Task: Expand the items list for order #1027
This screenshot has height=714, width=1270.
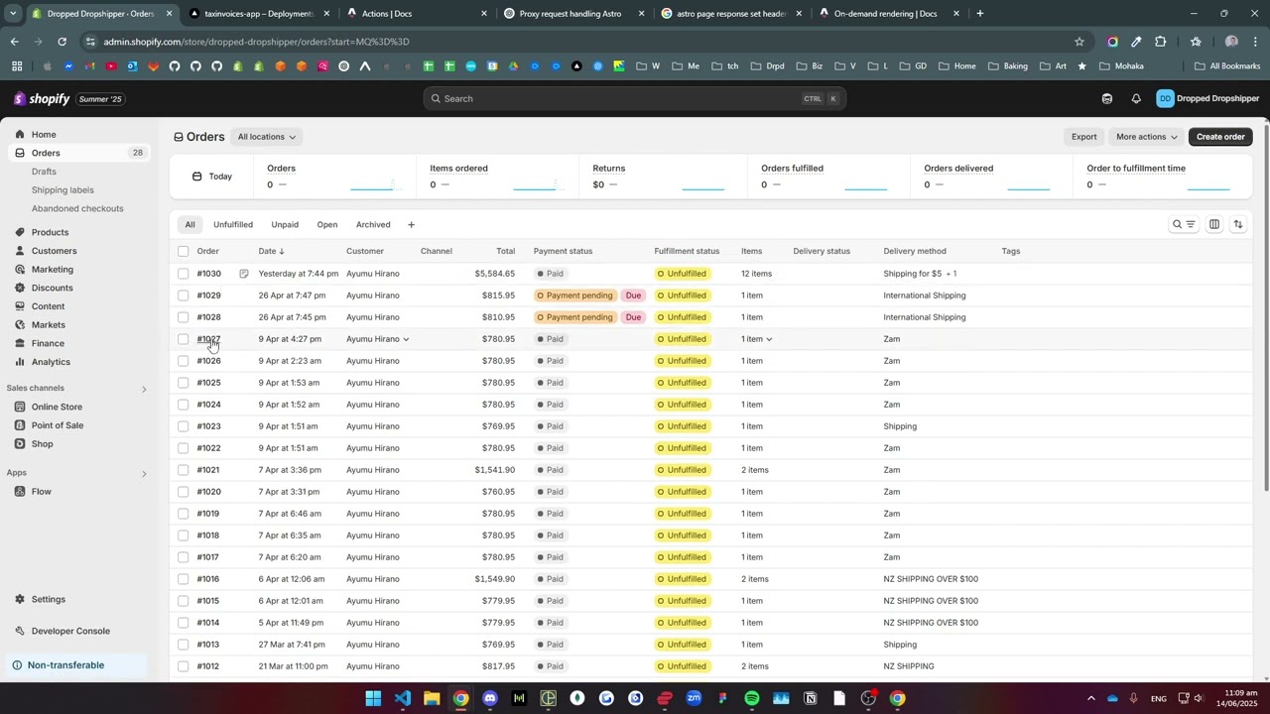Action: coord(769,339)
